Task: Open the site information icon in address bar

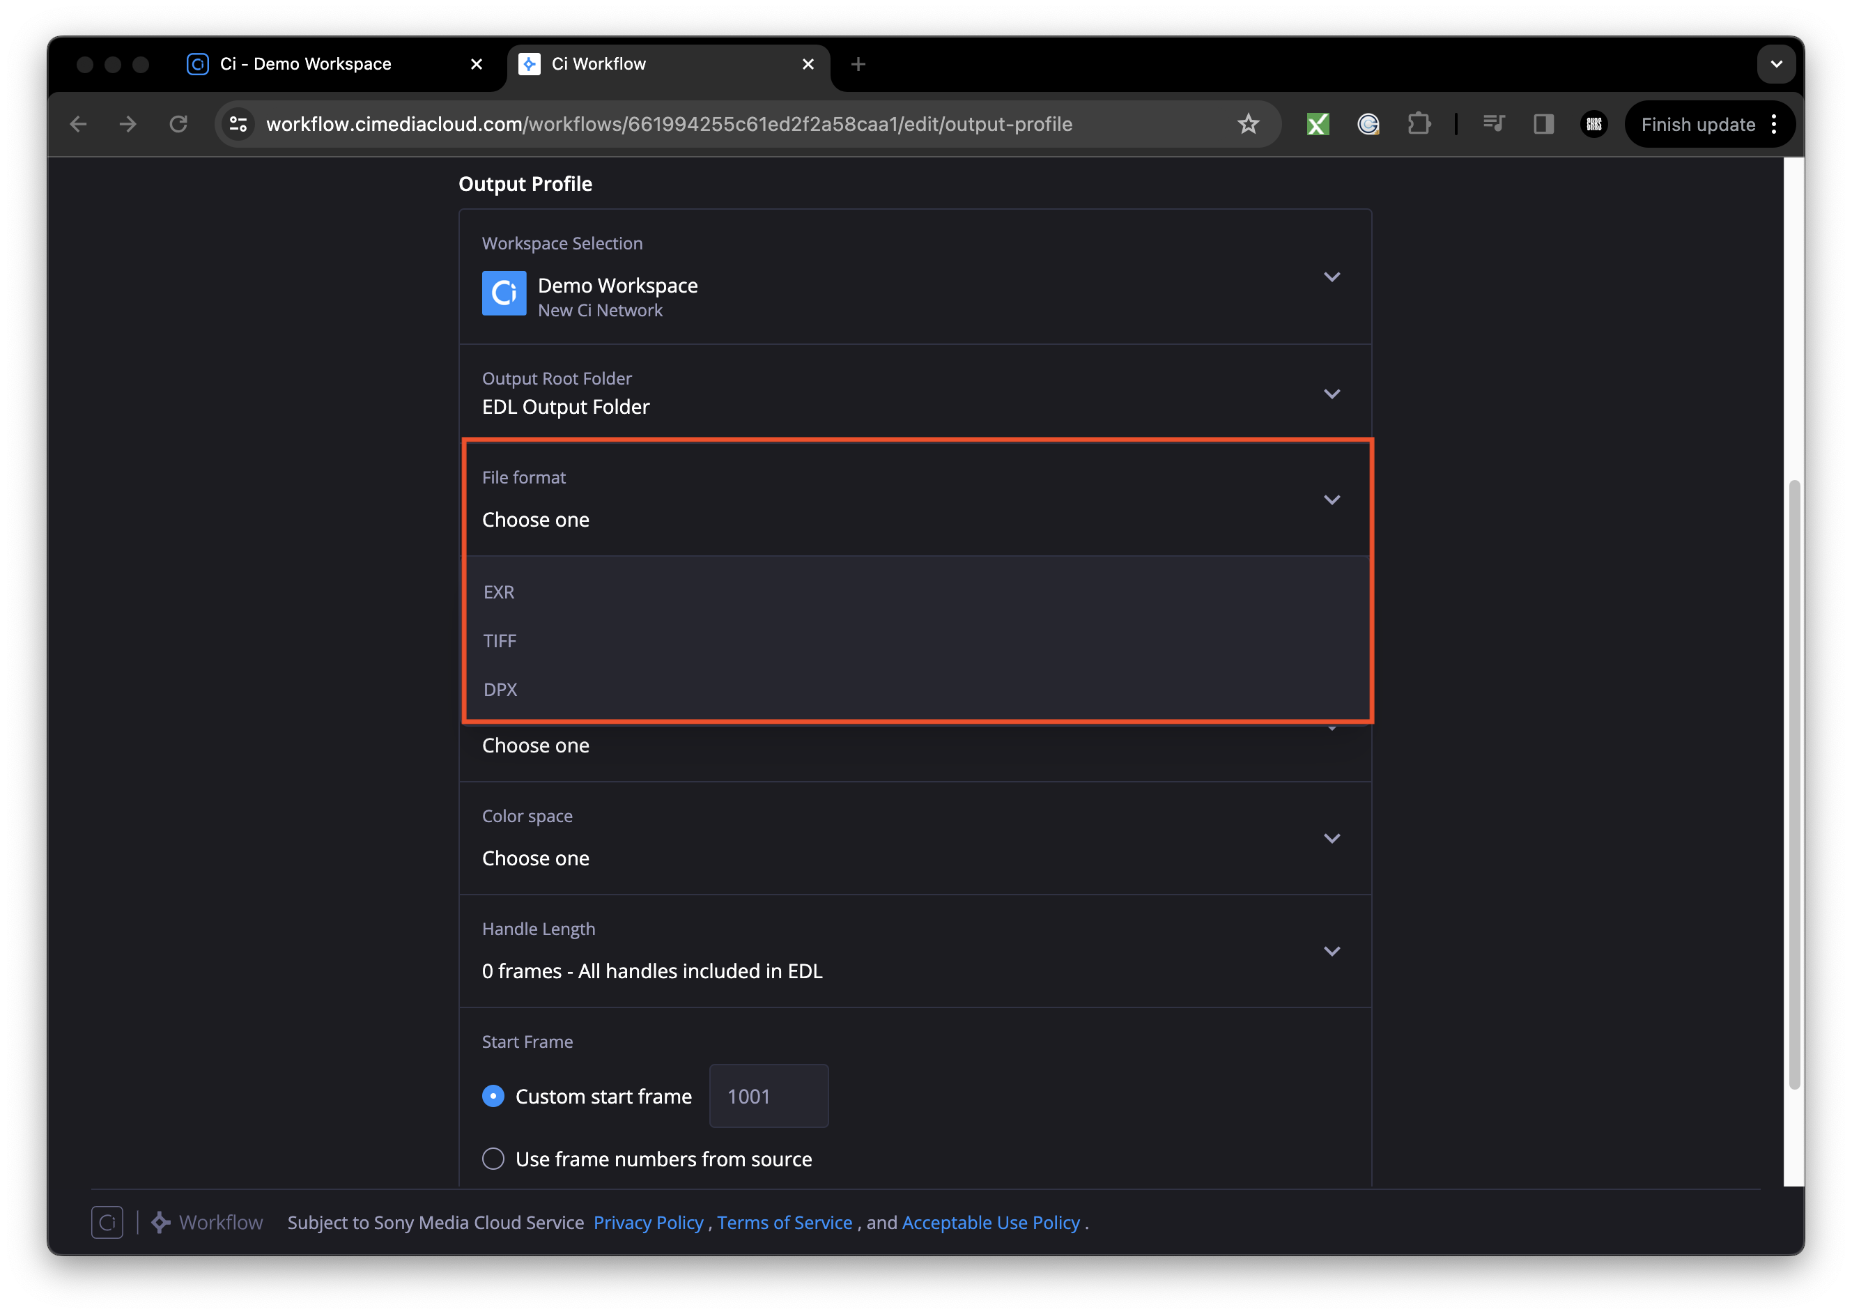Action: click(238, 124)
